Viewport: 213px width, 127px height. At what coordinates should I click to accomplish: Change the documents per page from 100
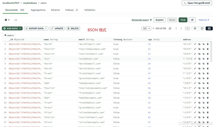coord(146,28)
